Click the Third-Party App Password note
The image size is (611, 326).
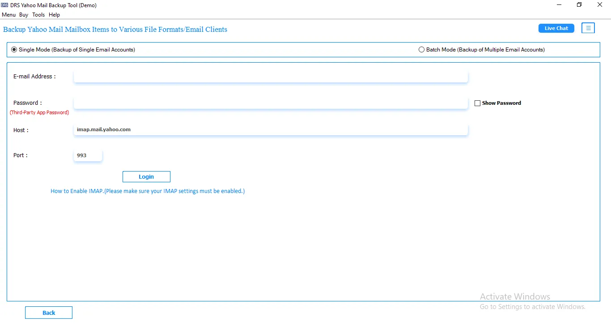pos(39,113)
